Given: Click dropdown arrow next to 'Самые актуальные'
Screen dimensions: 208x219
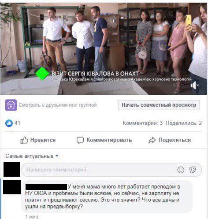Looking at the screenshot, I should (x=57, y=156).
